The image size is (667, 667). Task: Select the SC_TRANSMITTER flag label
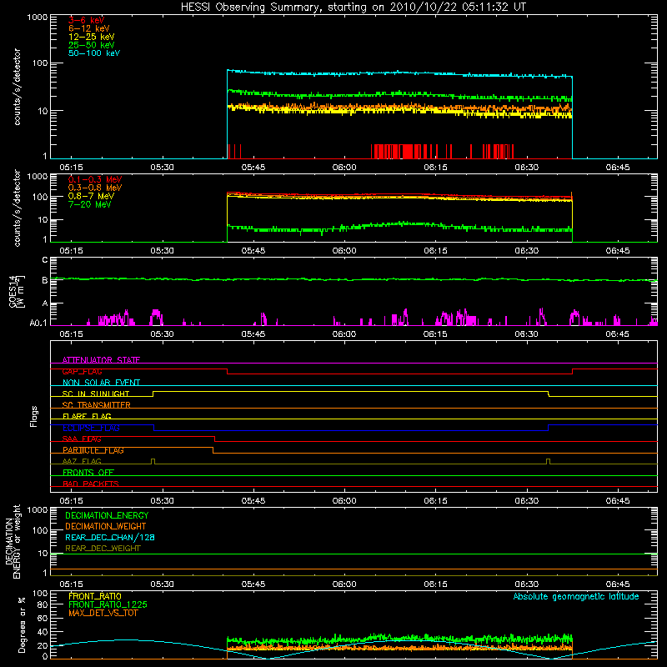click(97, 405)
